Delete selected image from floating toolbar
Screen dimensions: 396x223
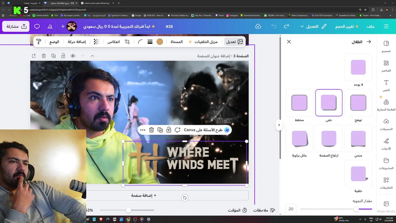point(151,130)
